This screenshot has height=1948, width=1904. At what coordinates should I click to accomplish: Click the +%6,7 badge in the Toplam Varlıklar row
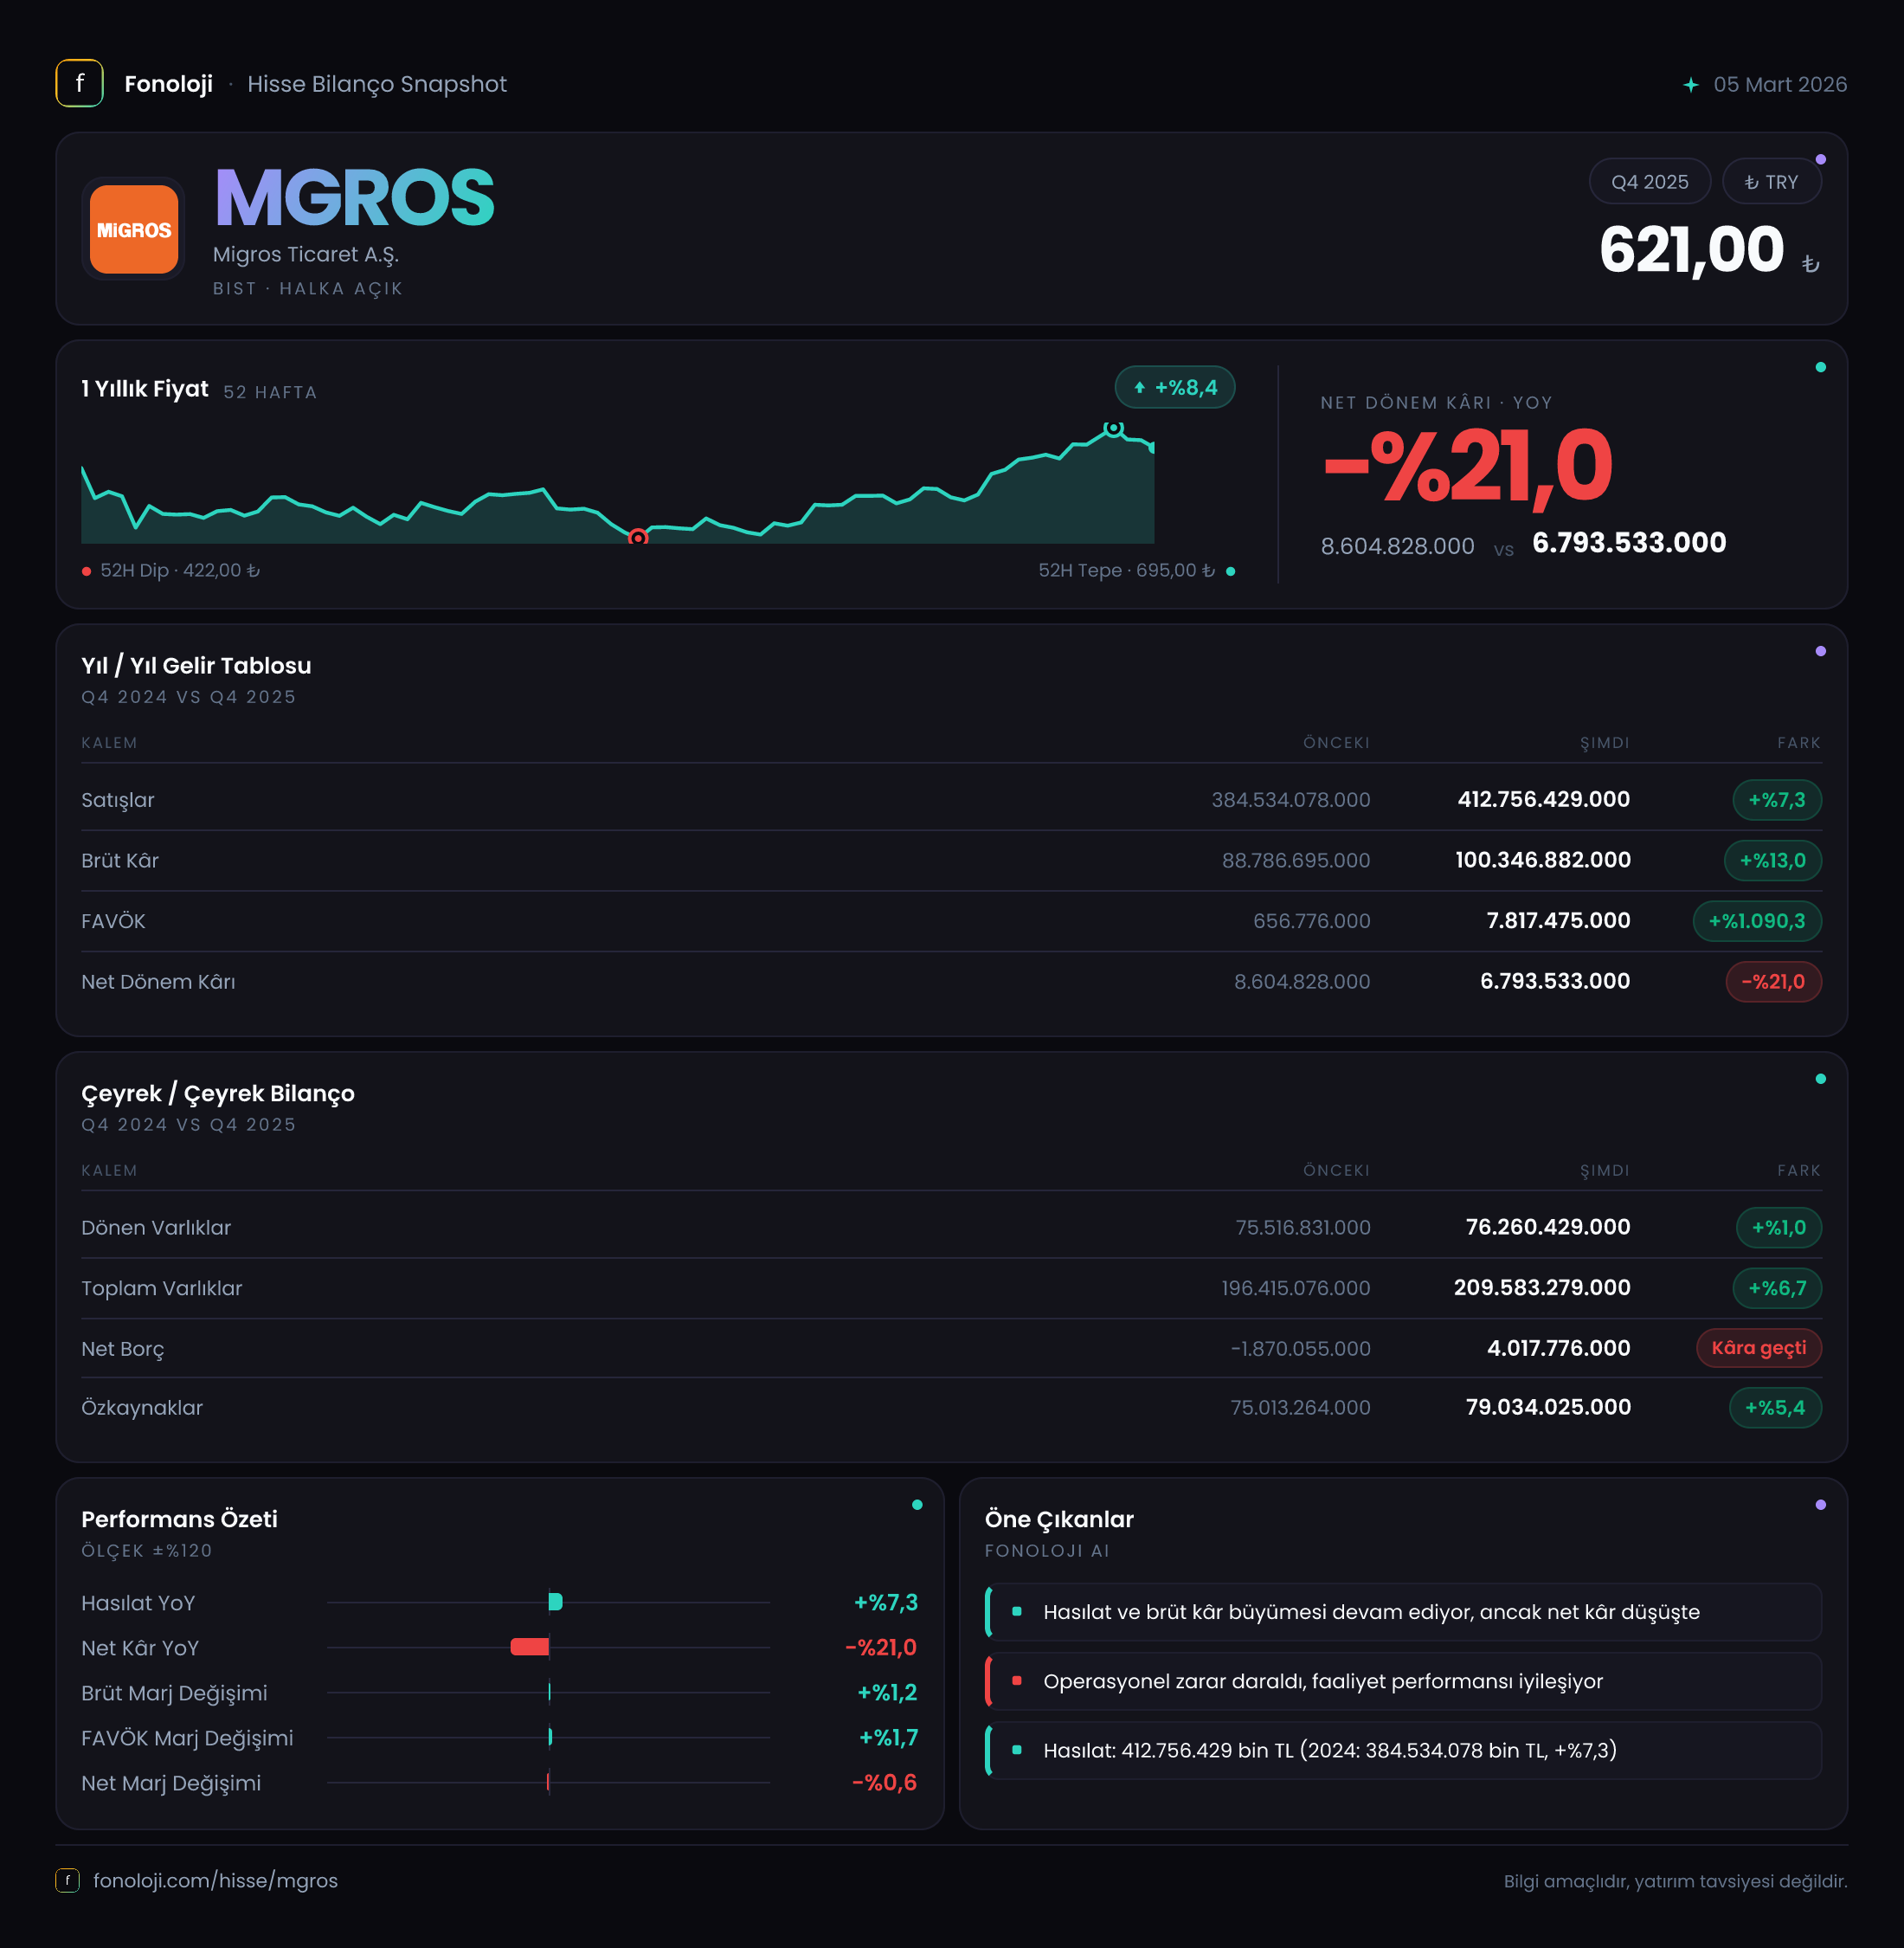click(x=1776, y=1287)
